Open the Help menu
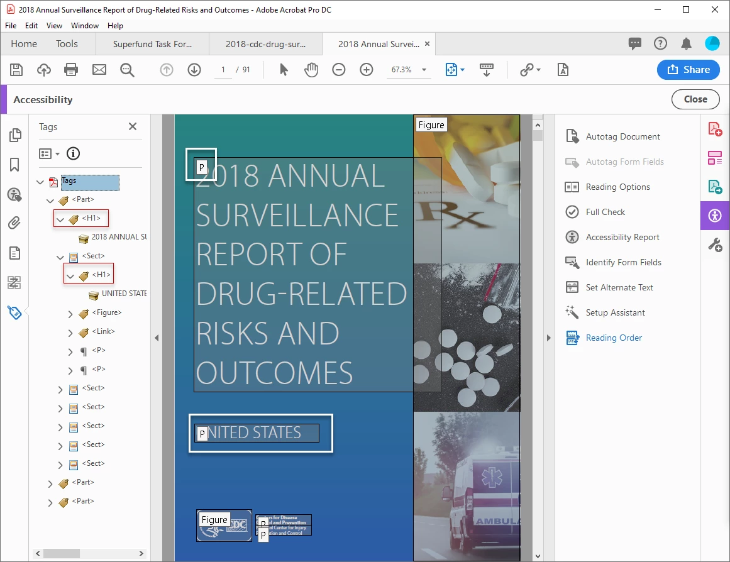 (115, 26)
